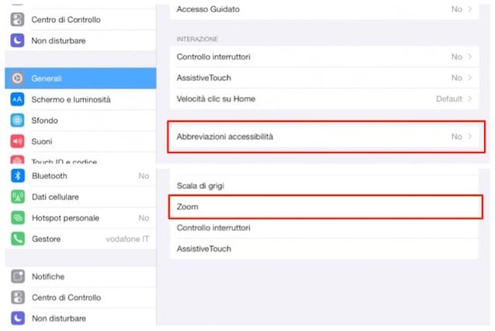Tap the blue Bluetooth icon
The height and width of the screenshot is (331, 495).
click(x=18, y=176)
